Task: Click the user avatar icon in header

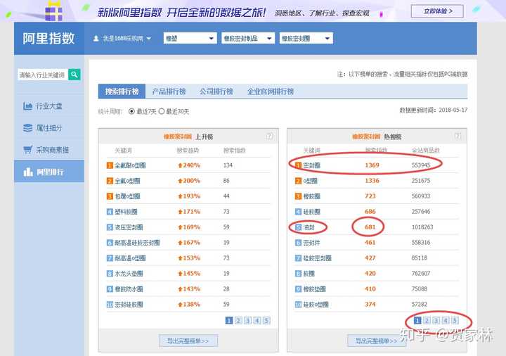Action: point(96,39)
